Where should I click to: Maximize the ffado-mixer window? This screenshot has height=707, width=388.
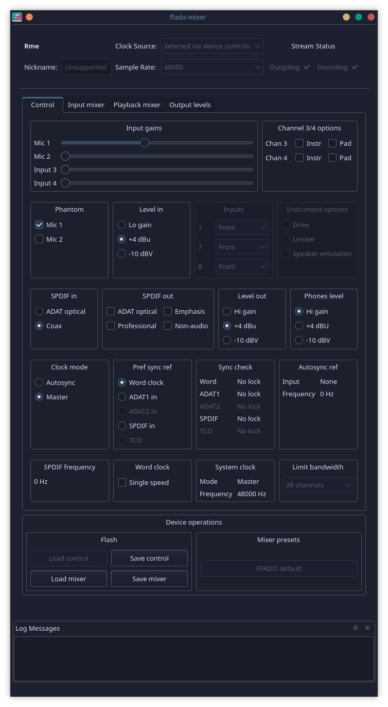coord(359,17)
